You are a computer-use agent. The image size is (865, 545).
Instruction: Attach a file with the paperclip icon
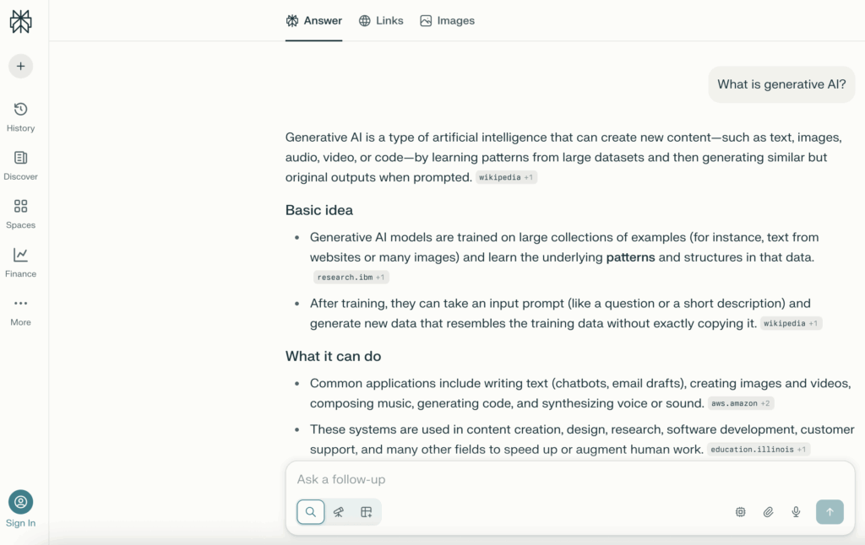pyautogui.click(x=768, y=512)
